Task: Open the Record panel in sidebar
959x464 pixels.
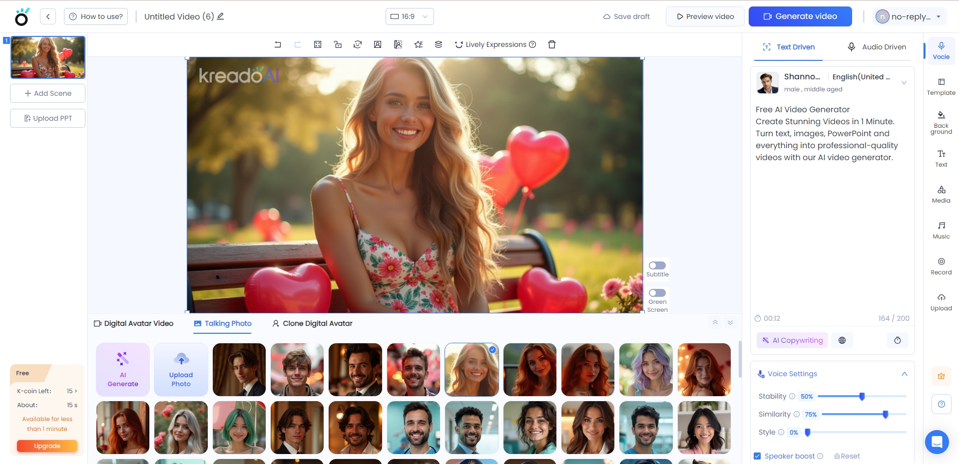Action: tap(941, 266)
